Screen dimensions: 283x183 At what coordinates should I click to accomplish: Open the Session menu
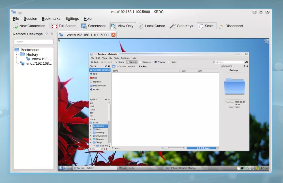click(x=30, y=19)
